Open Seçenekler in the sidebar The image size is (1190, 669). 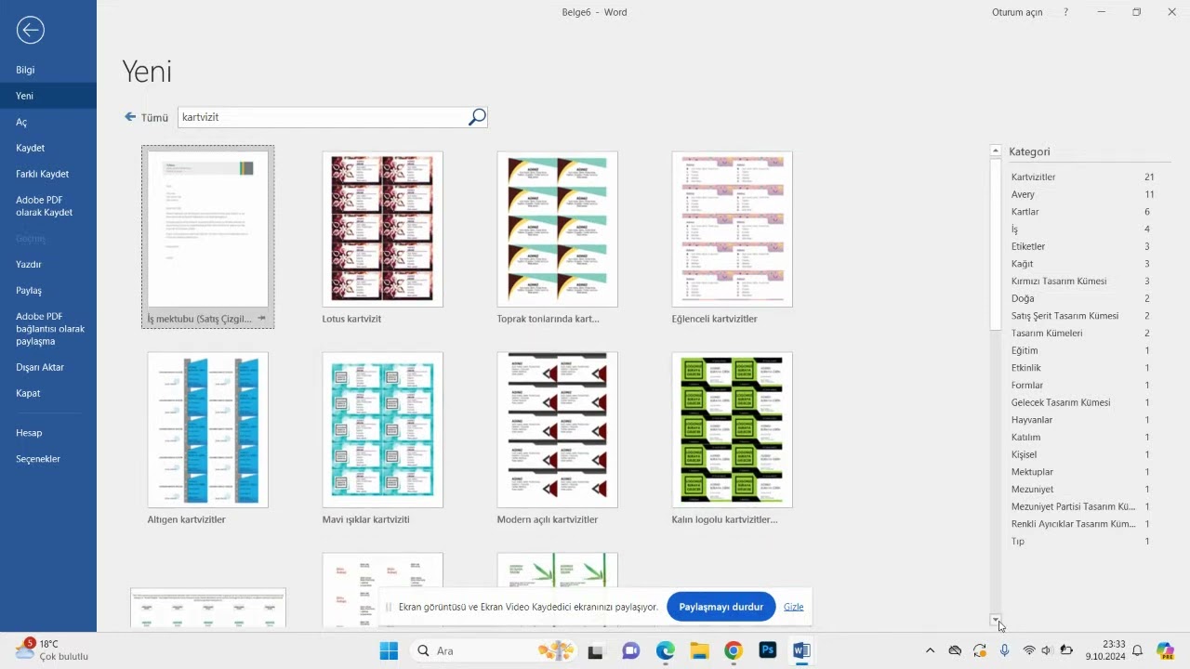tap(48, 459)
